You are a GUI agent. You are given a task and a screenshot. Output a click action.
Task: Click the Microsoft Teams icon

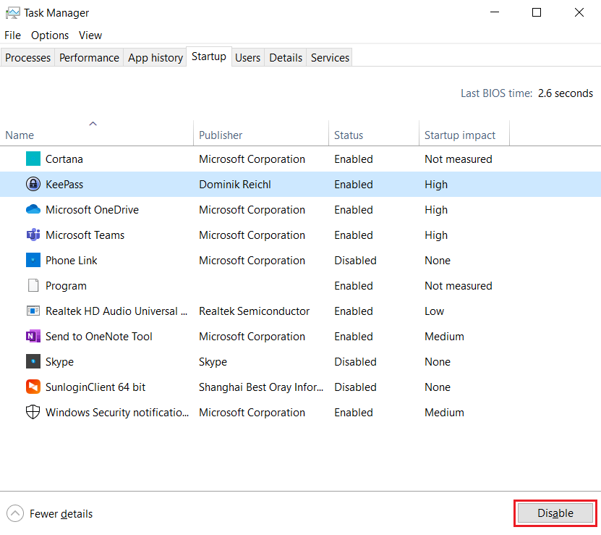point(32,235)
